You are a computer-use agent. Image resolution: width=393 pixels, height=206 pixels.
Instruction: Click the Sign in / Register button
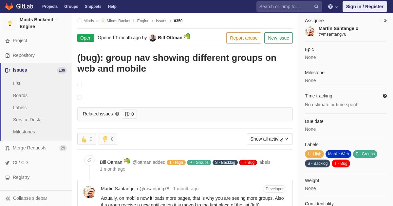pos(365,7)
